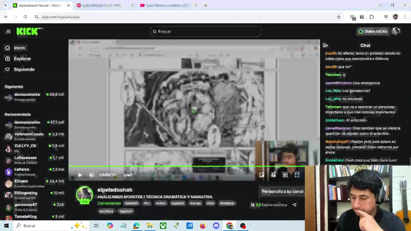This screenshot has height=231, width=411.
Task: Enable picture-in-picture mini player
Action: (262, 175)
